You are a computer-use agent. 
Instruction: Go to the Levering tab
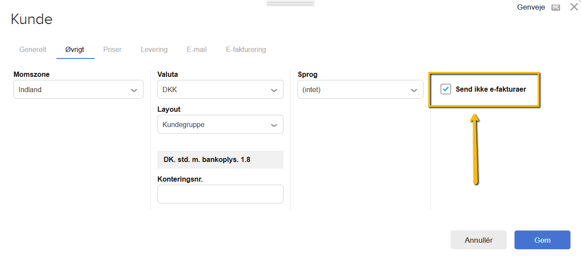click(x=154, y=50)
